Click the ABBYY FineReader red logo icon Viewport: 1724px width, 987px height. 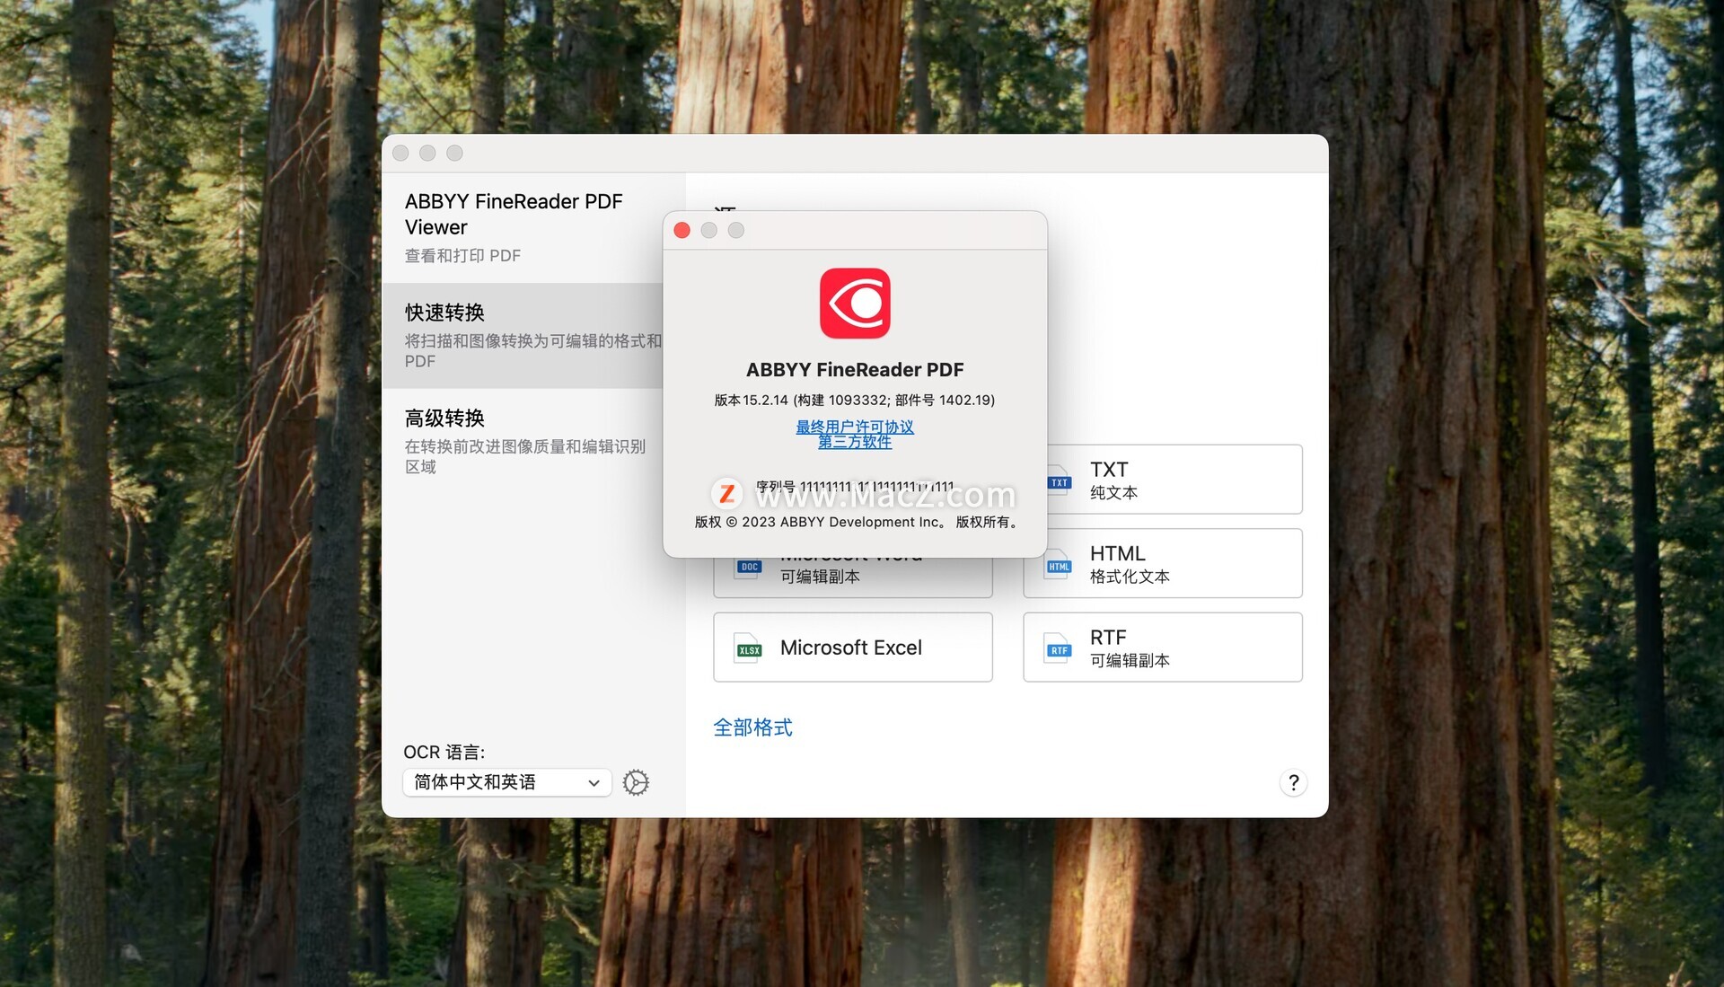point(855,304)
